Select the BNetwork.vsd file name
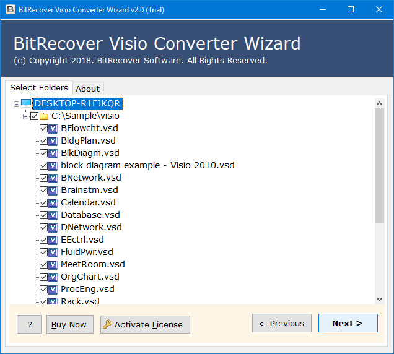This screenshot has width=394, height=354. tap(91, 178)
